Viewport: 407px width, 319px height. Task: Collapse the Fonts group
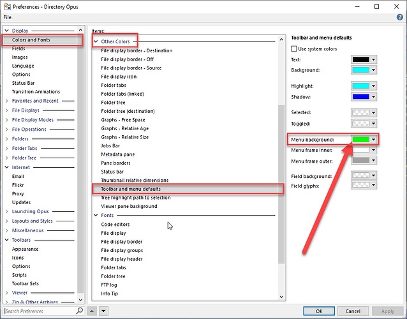pos(96,215)
